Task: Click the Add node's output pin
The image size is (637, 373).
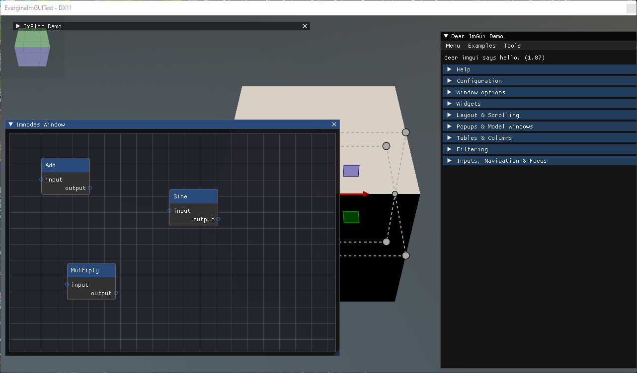Action: (90, 188)
